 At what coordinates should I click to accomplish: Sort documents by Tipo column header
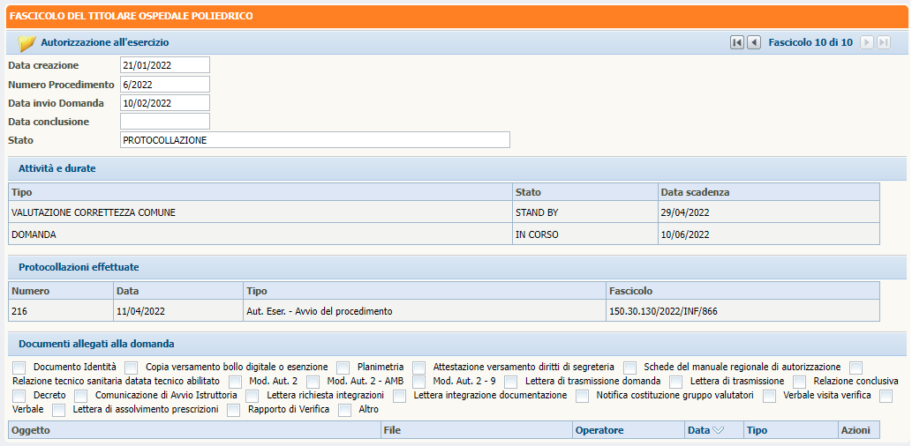[x=790, y=430]
